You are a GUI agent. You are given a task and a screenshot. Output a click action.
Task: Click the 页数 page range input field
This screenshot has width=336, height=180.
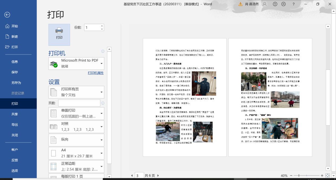[79, 103]
